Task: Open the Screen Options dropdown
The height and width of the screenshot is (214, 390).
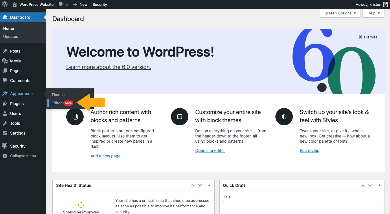Action: coord(340,13)
